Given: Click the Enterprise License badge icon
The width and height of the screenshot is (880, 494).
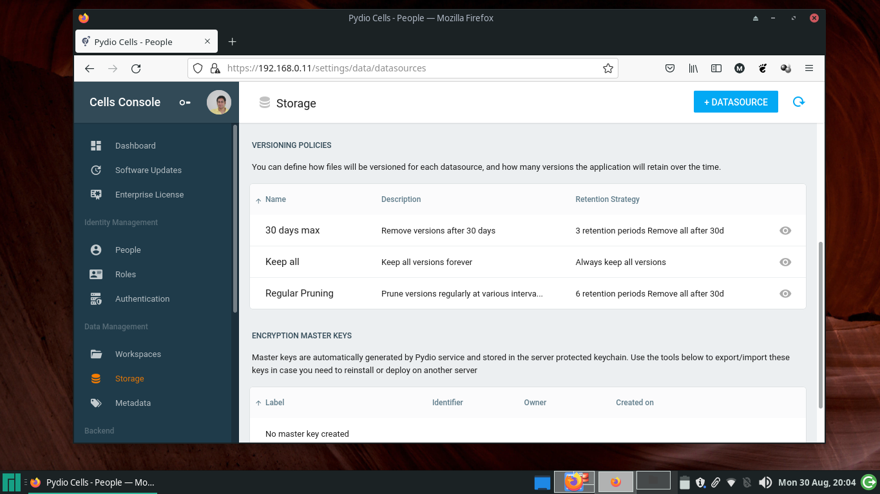Looking at the screenshot, I should coord(96,194).
